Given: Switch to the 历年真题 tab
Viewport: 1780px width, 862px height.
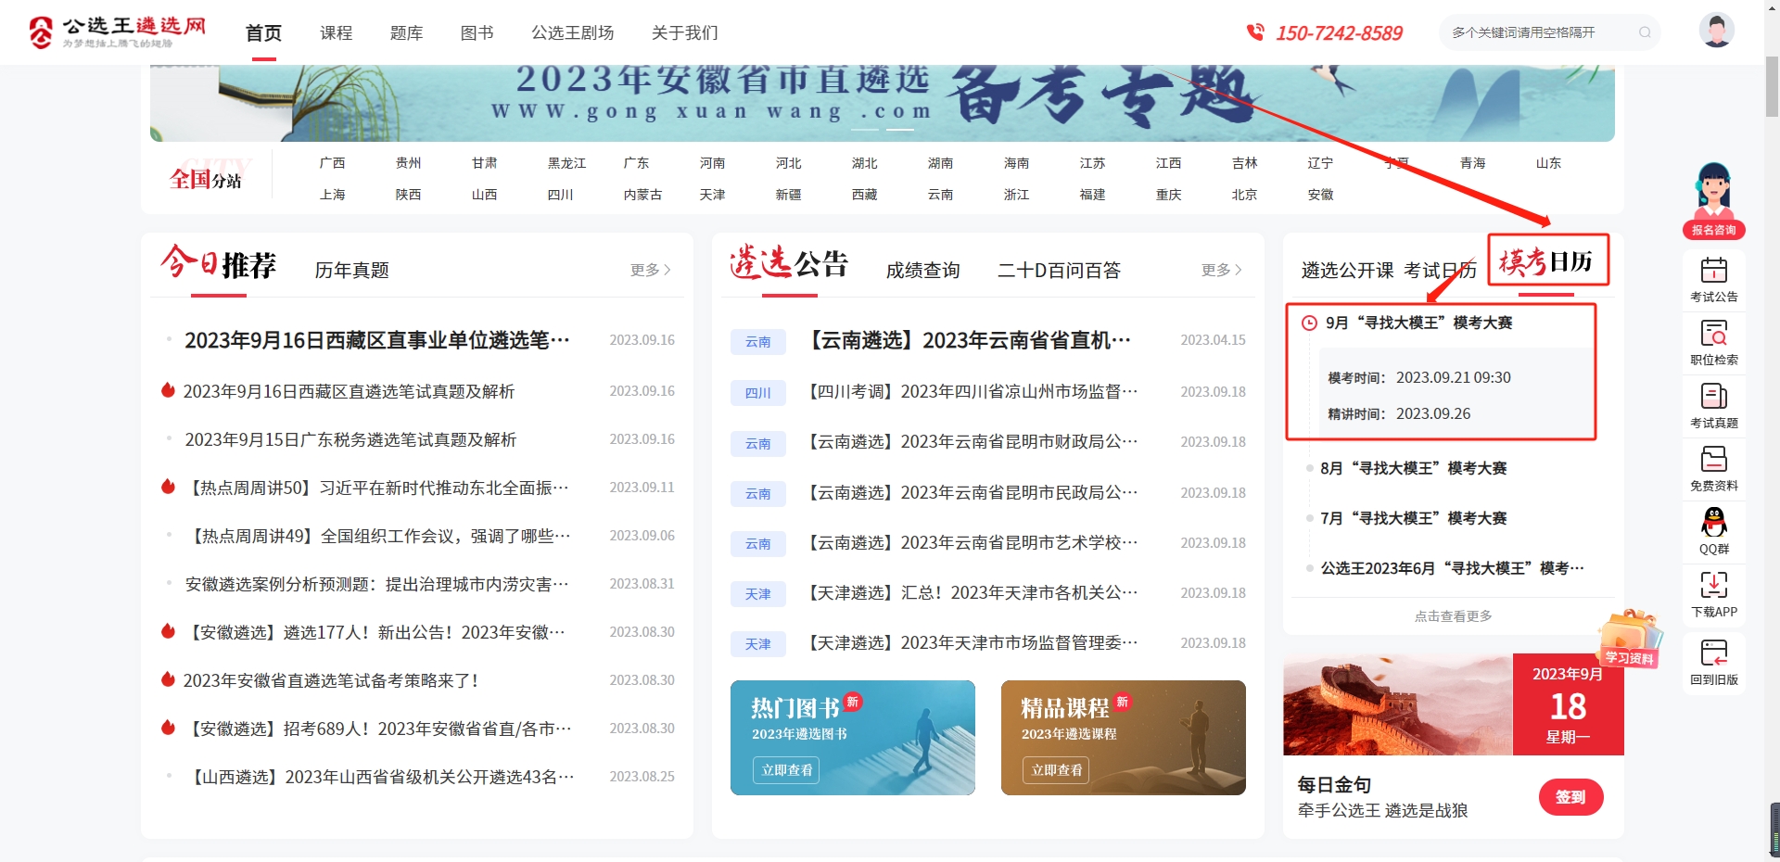Looking at the screenshot, I should 351,270.
